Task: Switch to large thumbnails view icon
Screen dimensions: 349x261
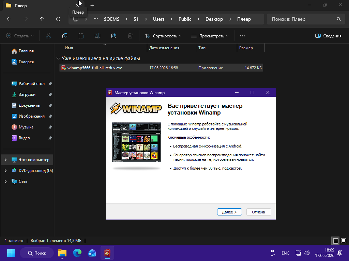Action: [344, 241]
